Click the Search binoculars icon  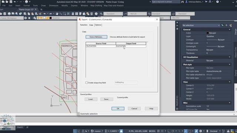183,1
